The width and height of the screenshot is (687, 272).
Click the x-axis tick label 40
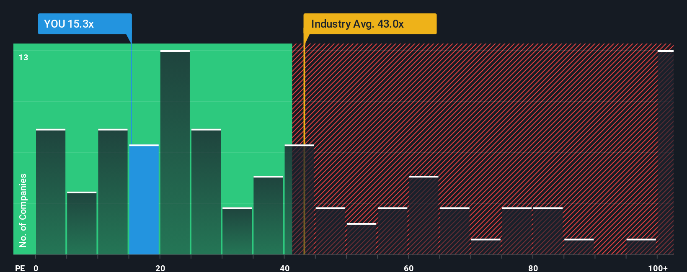[x=284, y=268]
